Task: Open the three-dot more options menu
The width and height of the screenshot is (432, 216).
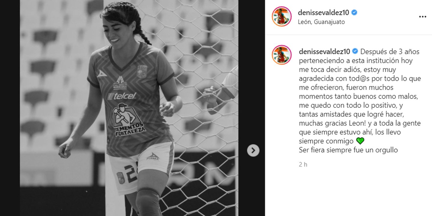Action: [x=422, y=17]
